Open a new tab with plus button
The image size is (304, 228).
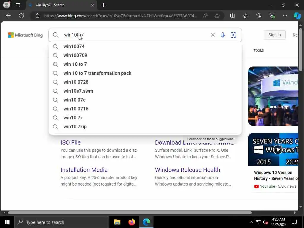pos(104,5)
